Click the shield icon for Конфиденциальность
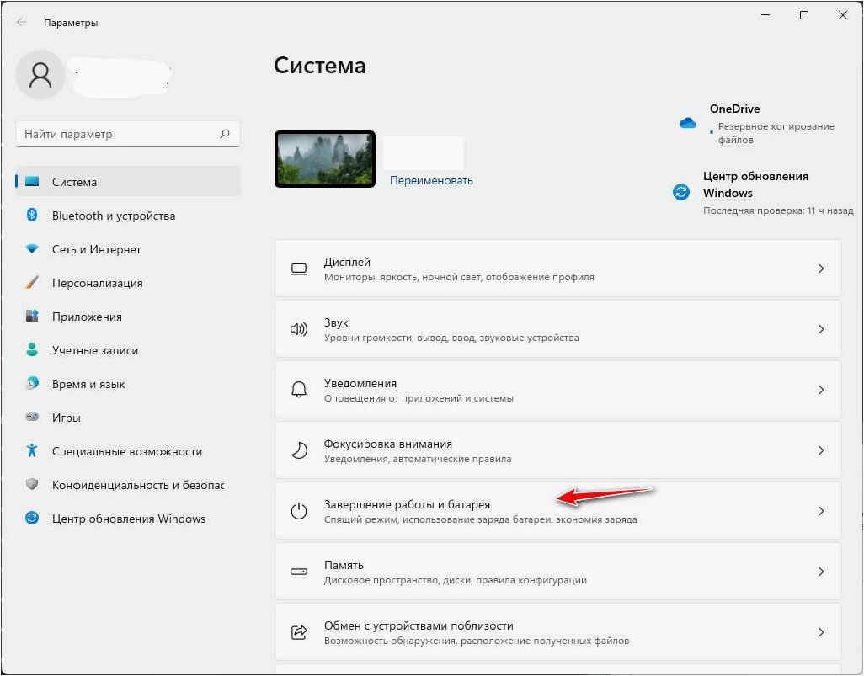The image size is (864, 676). tap(32, 484)
